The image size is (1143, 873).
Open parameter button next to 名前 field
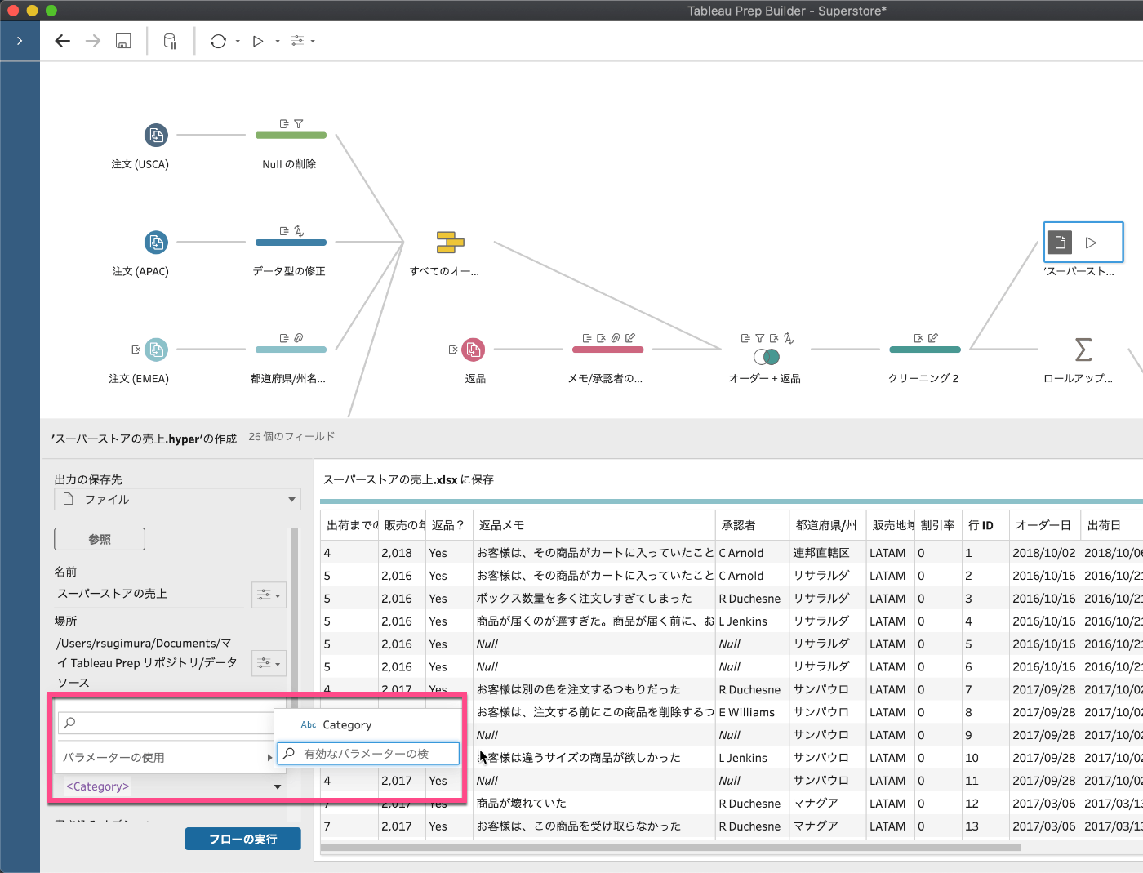(269, 595)
